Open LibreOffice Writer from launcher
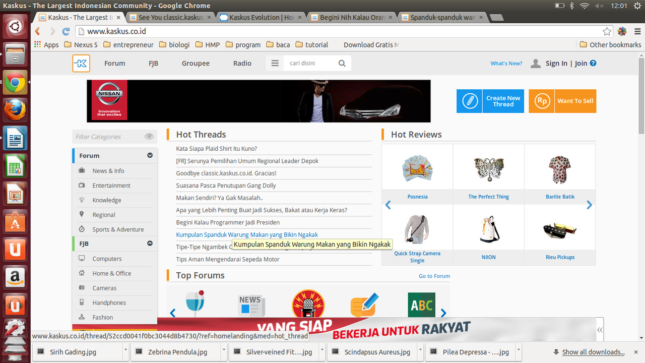Screen dimensions: 645x363 point(15,138)
